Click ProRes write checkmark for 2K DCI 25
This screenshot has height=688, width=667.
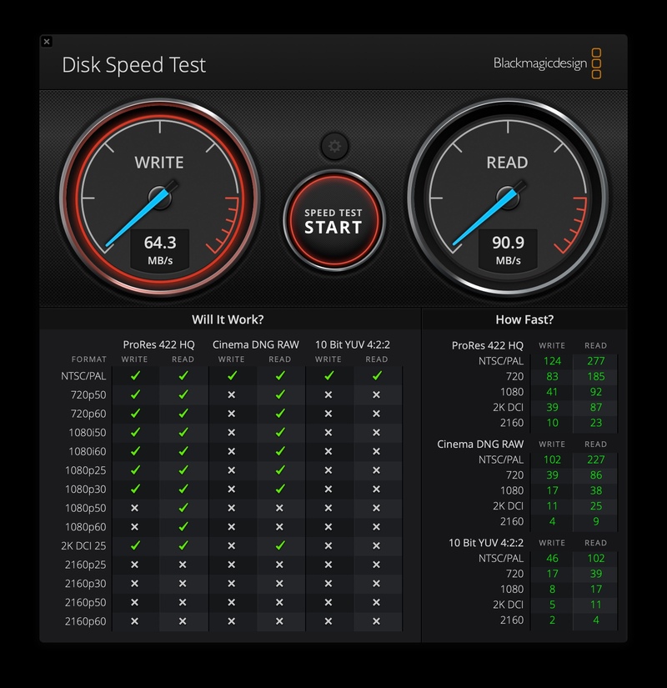click(x=135, y=545)
